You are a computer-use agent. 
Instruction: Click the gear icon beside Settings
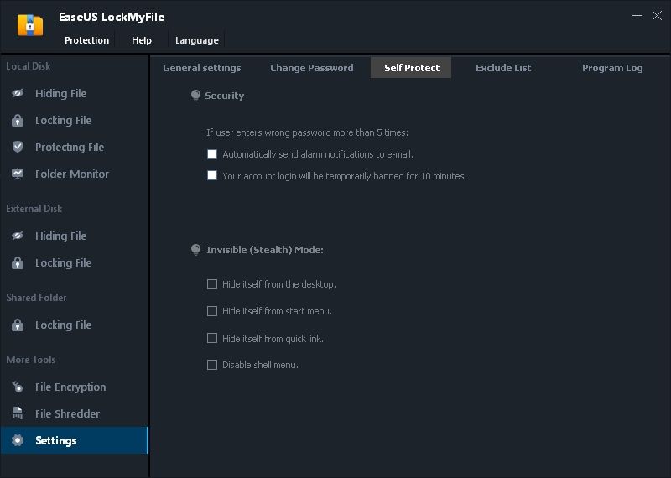tap(18, 440)
